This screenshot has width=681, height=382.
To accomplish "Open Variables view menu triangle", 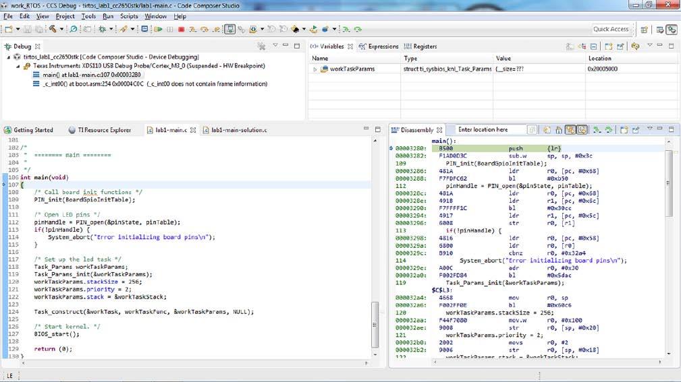I will [x=650, y=45].
